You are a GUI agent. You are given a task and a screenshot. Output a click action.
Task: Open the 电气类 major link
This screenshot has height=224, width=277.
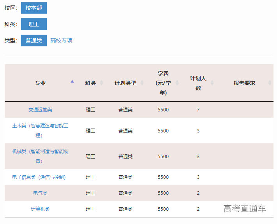tap(40, 193)
